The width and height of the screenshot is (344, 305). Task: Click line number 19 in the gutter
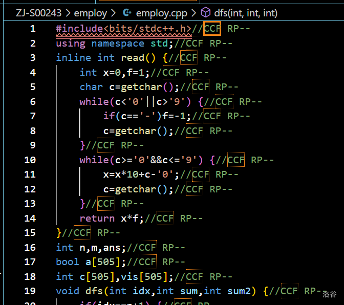pos(30,291)
